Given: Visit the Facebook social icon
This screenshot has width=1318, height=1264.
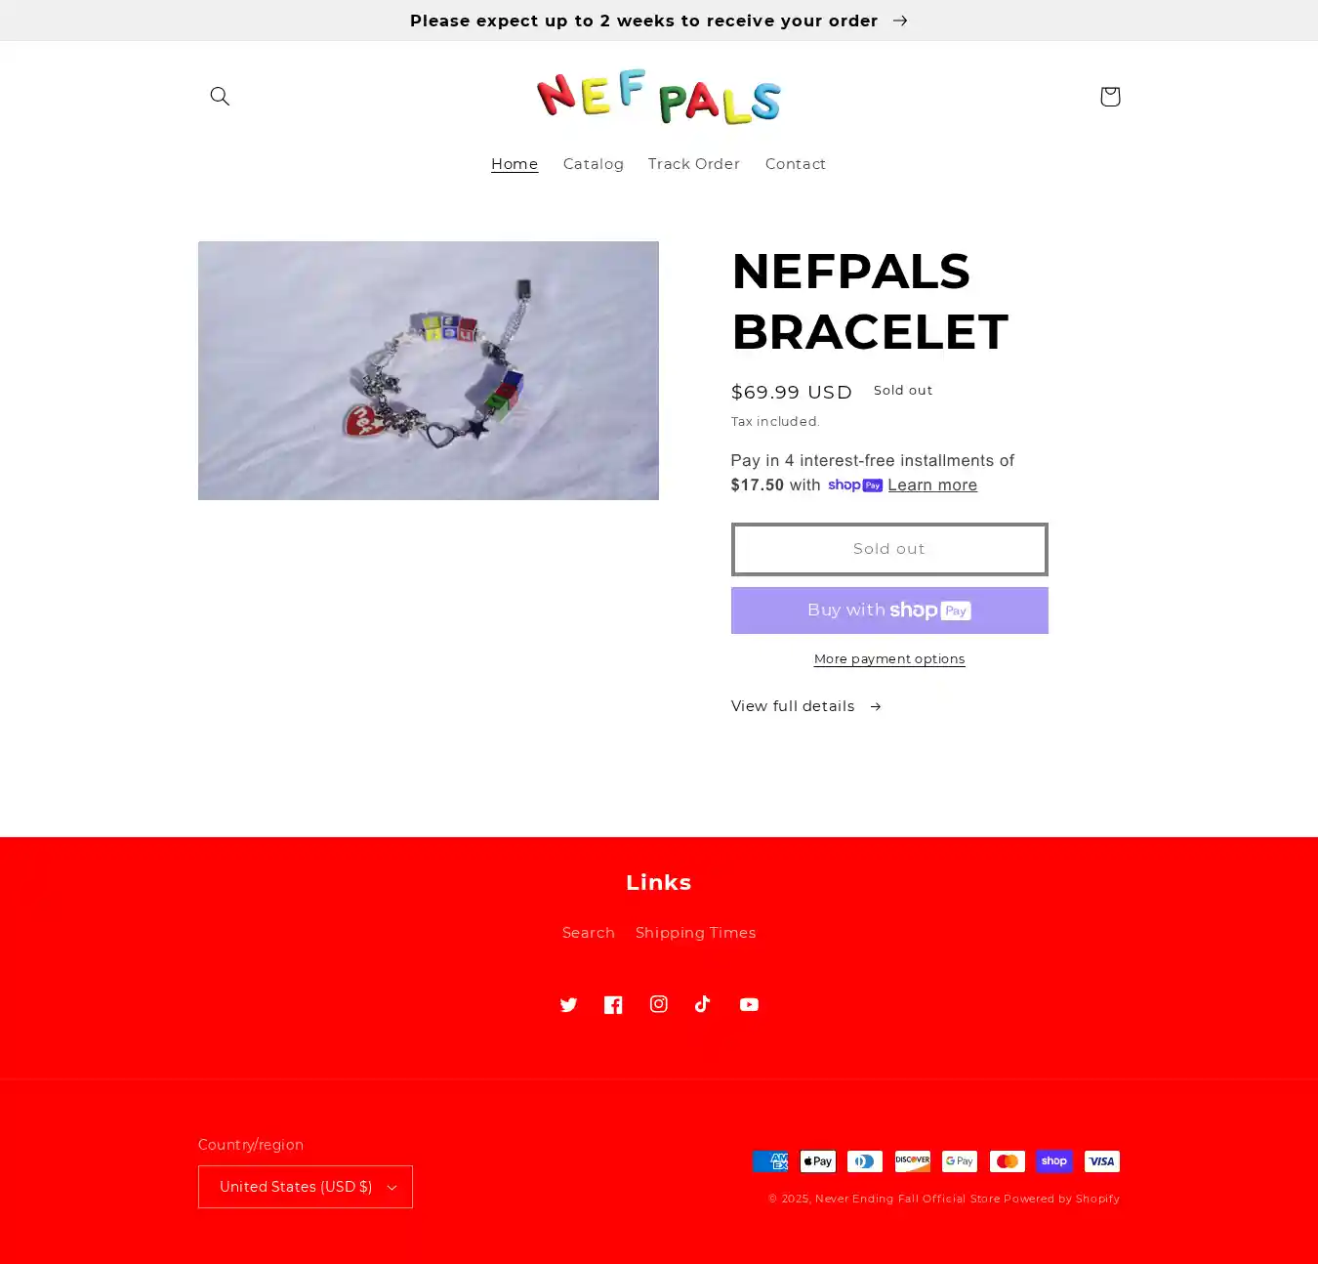Looking at the screenshot, I should pyautogui.click(x=613, y=1004).
